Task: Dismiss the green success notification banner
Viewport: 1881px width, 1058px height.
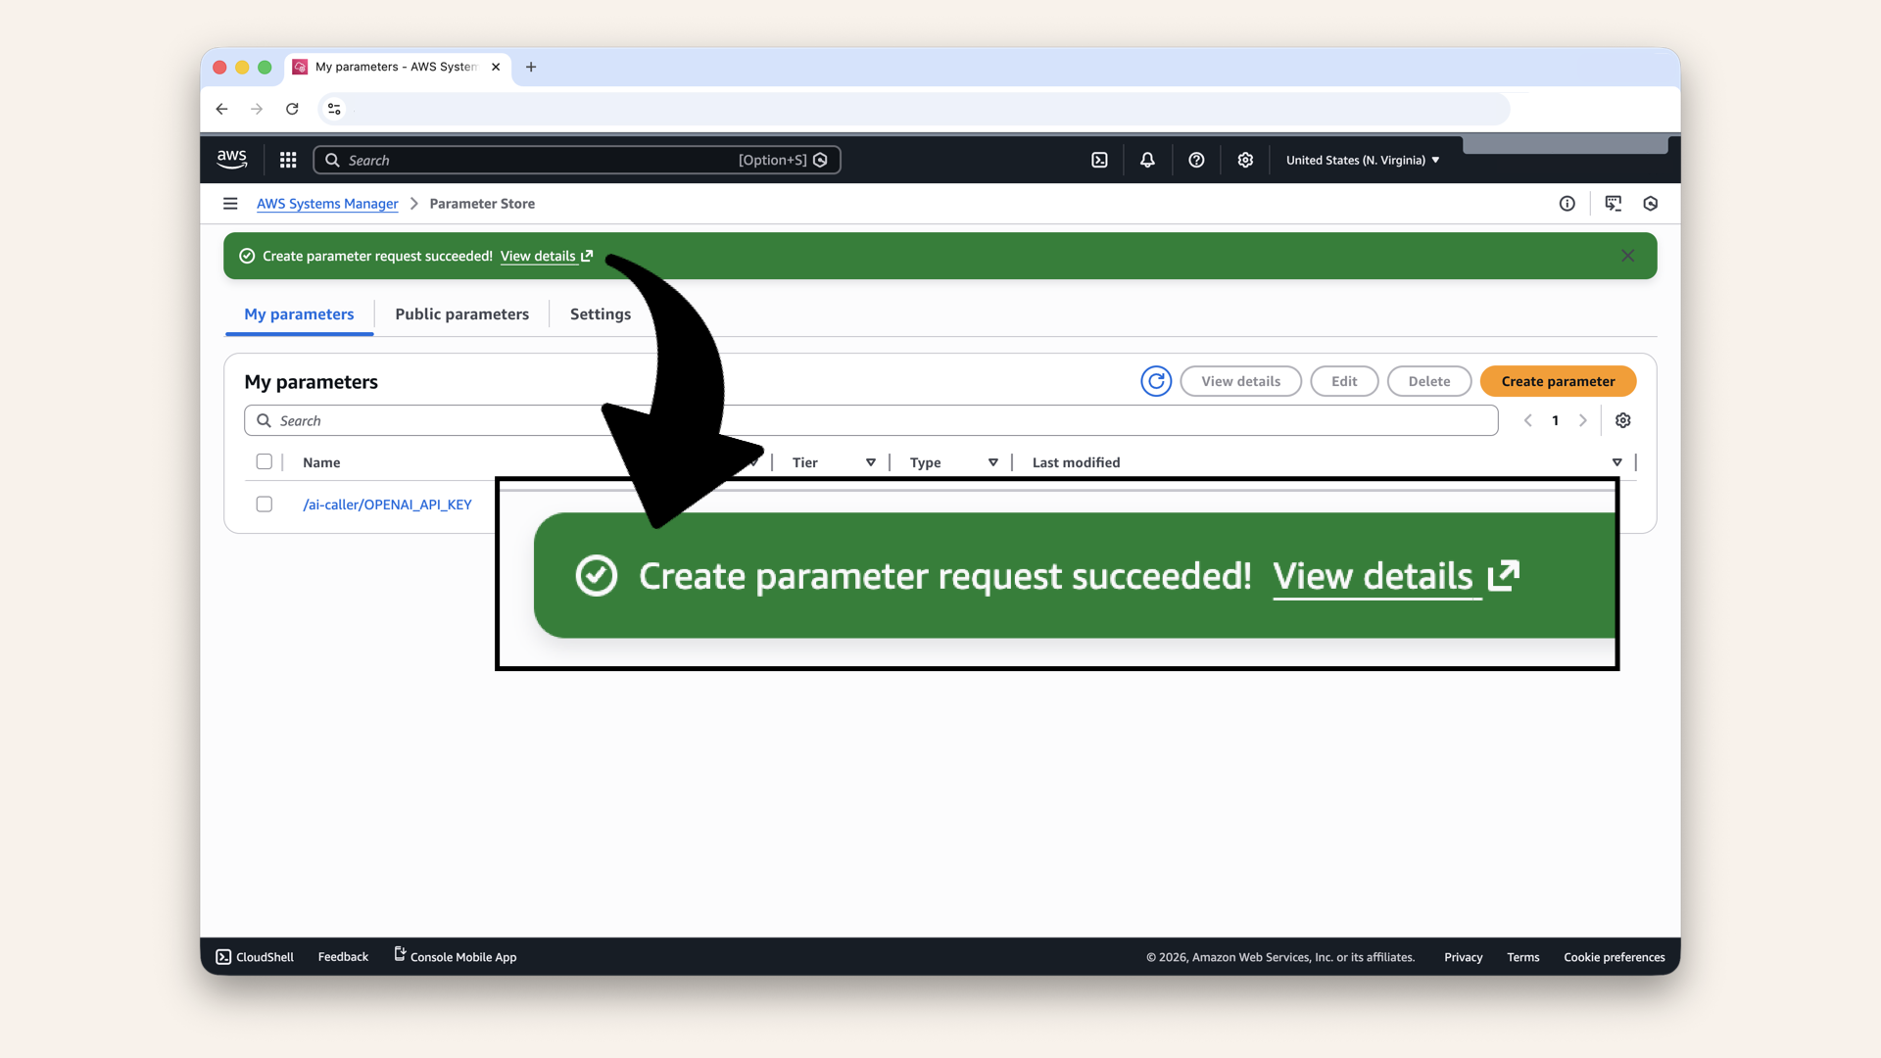Action: pyautogui.click(x=1627, y=256)
